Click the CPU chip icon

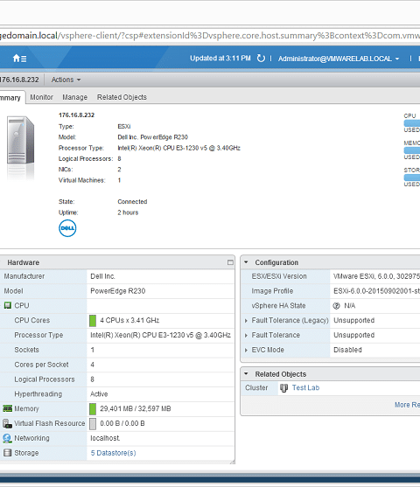coord(8,305)
